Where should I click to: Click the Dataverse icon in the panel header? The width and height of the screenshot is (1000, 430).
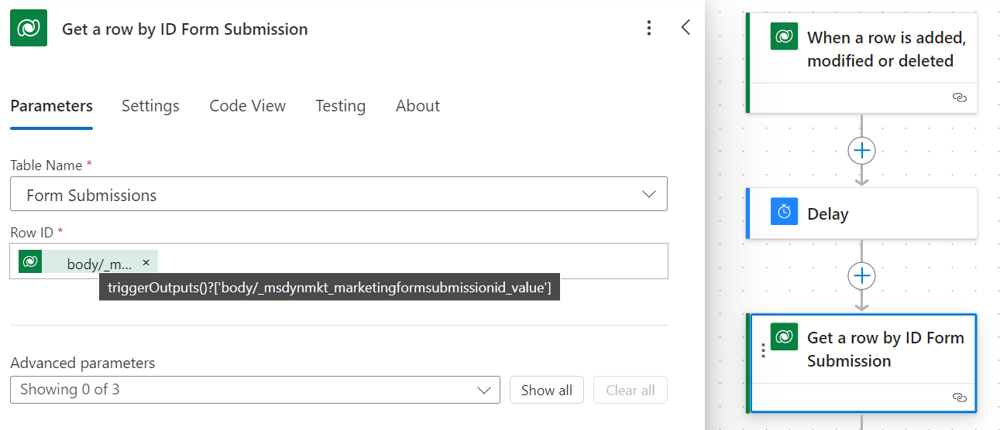[29, 29]
